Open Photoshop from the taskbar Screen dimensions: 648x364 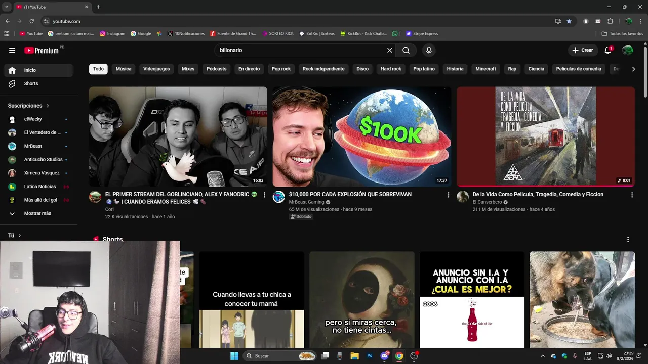tap(370, 356)
